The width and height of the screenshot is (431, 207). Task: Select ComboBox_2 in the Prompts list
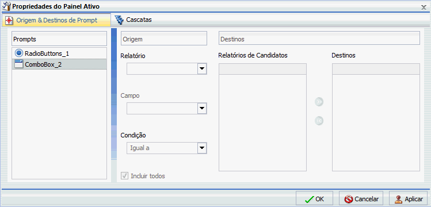coord(59,64)
